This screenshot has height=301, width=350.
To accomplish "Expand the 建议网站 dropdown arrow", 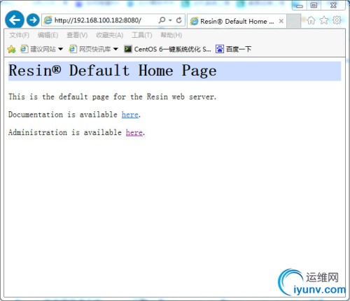I will pyautogui.click(x=60, y=49).
